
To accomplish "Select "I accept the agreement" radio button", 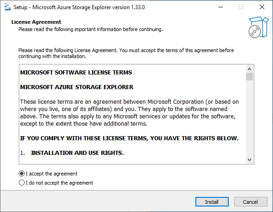I will tap(21, 174).
